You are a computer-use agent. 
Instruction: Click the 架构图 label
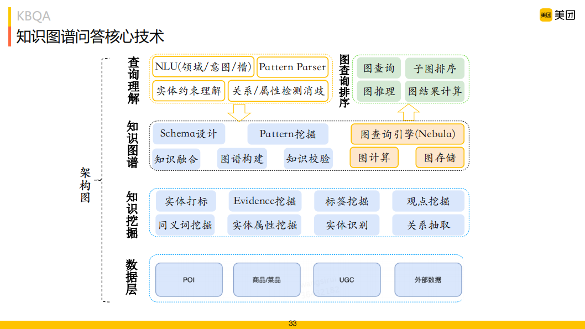[x=85, y=185]
